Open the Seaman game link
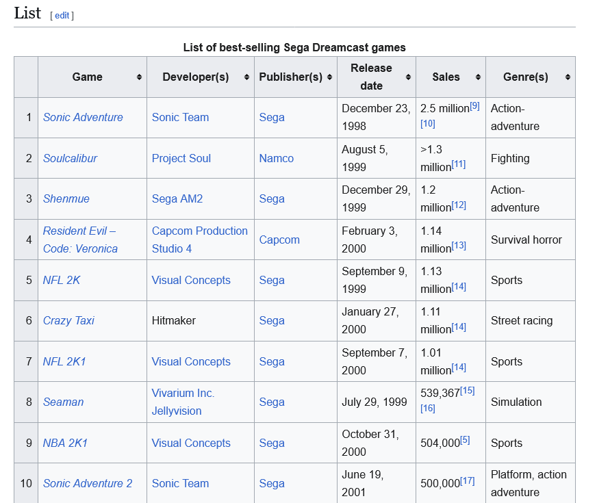 (63, 402)
